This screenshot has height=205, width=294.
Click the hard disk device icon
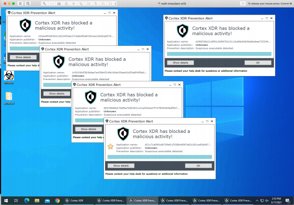(59, 4)
